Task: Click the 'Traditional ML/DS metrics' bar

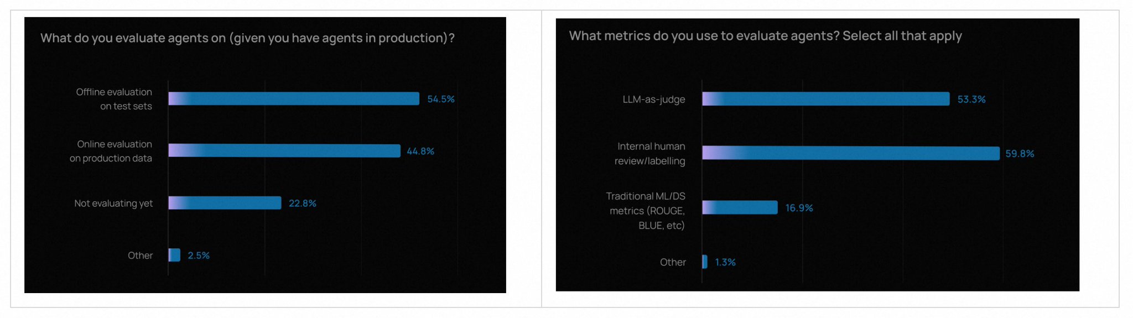Action: [740, 207]
